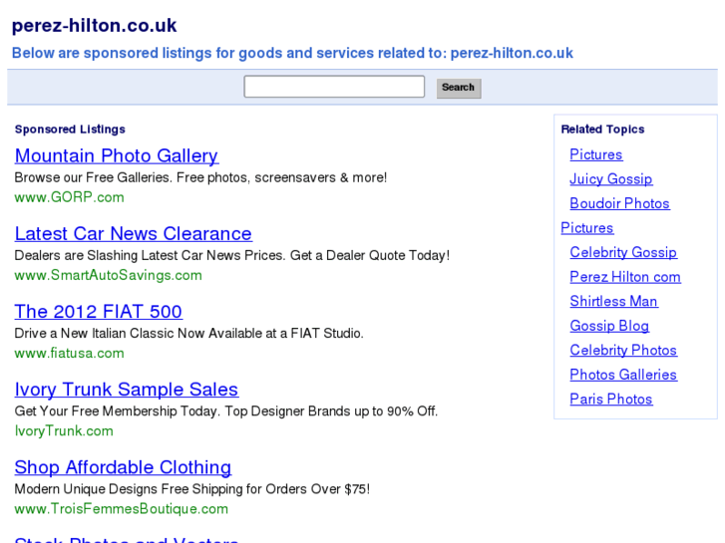Click the Related Topics heading

tap(602, 130)
